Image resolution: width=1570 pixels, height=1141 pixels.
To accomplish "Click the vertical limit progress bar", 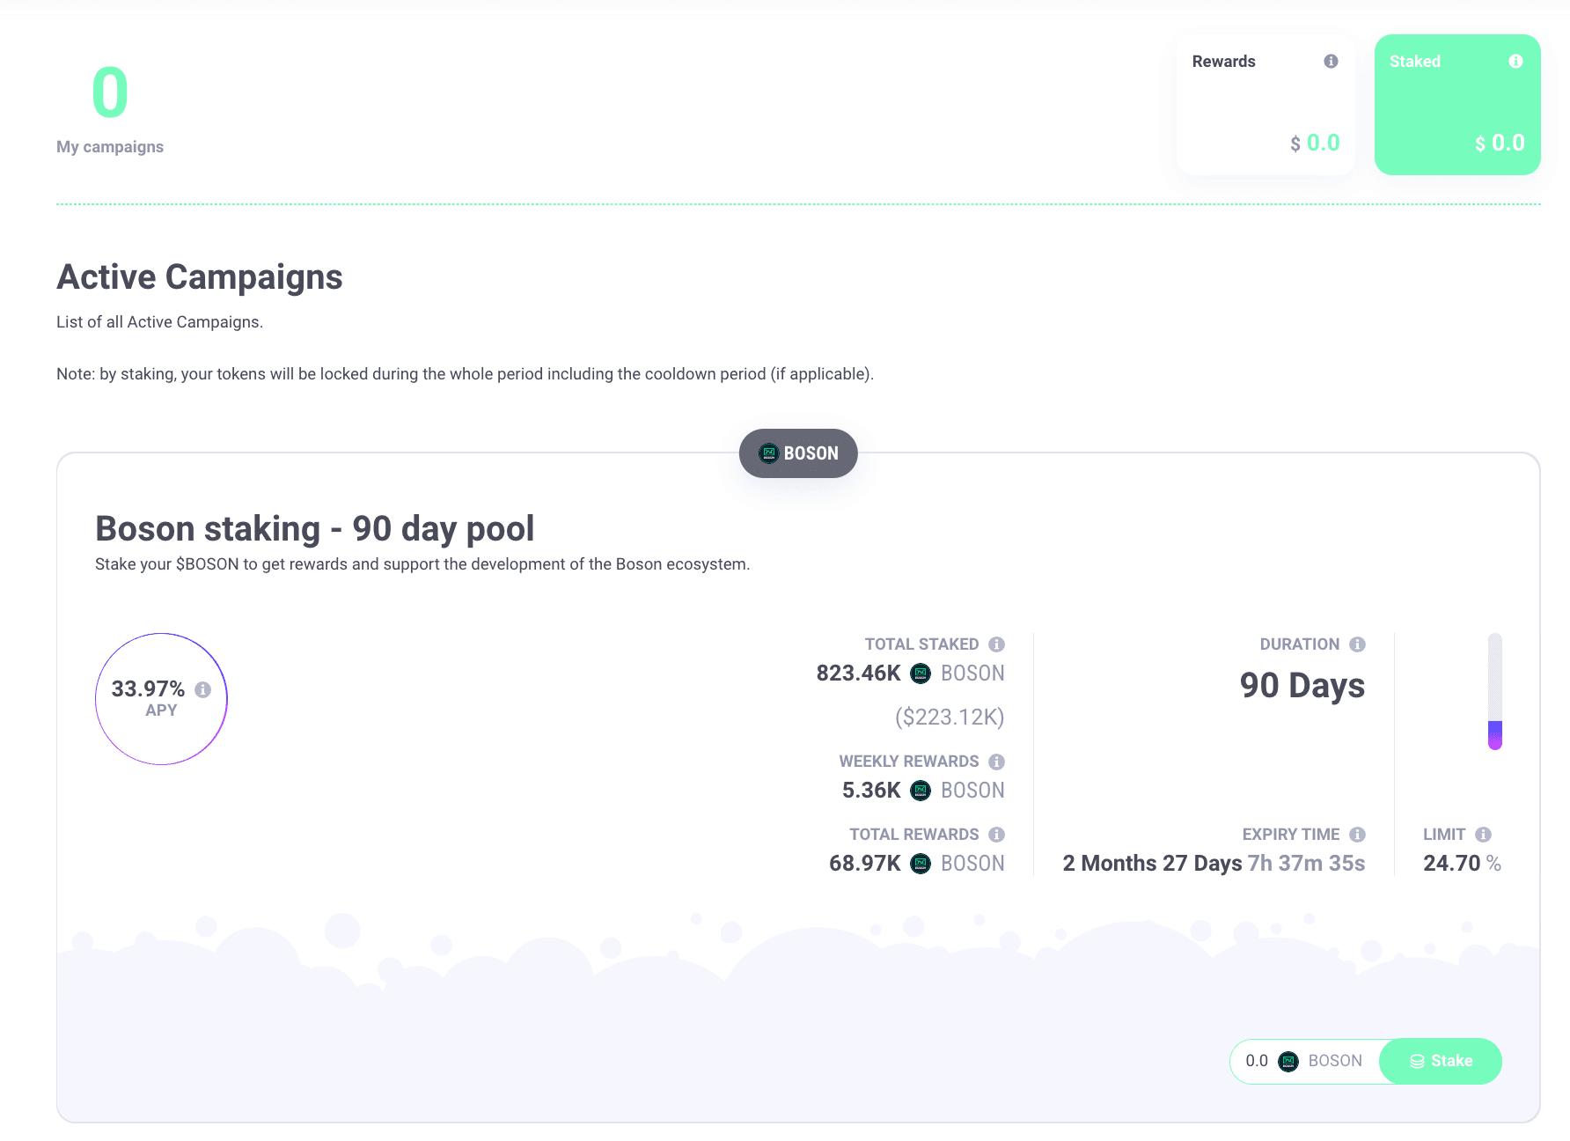I will pos(1494,691).
